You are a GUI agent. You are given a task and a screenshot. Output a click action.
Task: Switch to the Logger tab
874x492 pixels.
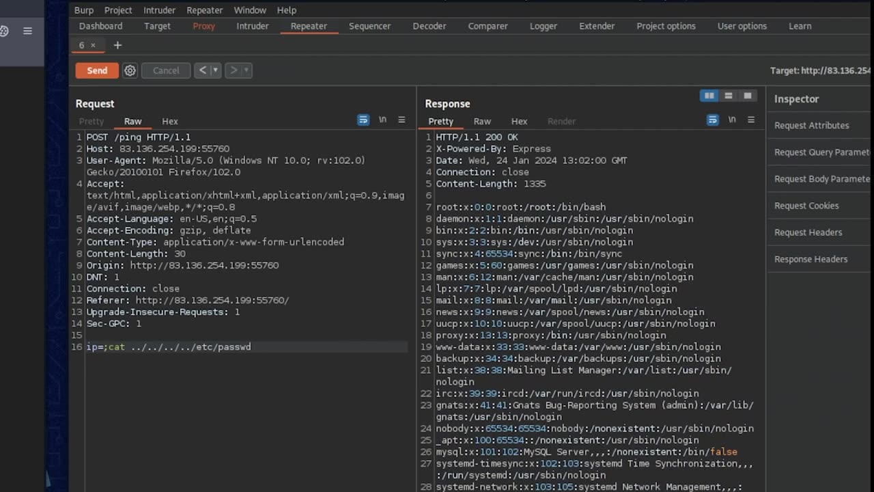(544, 26)
